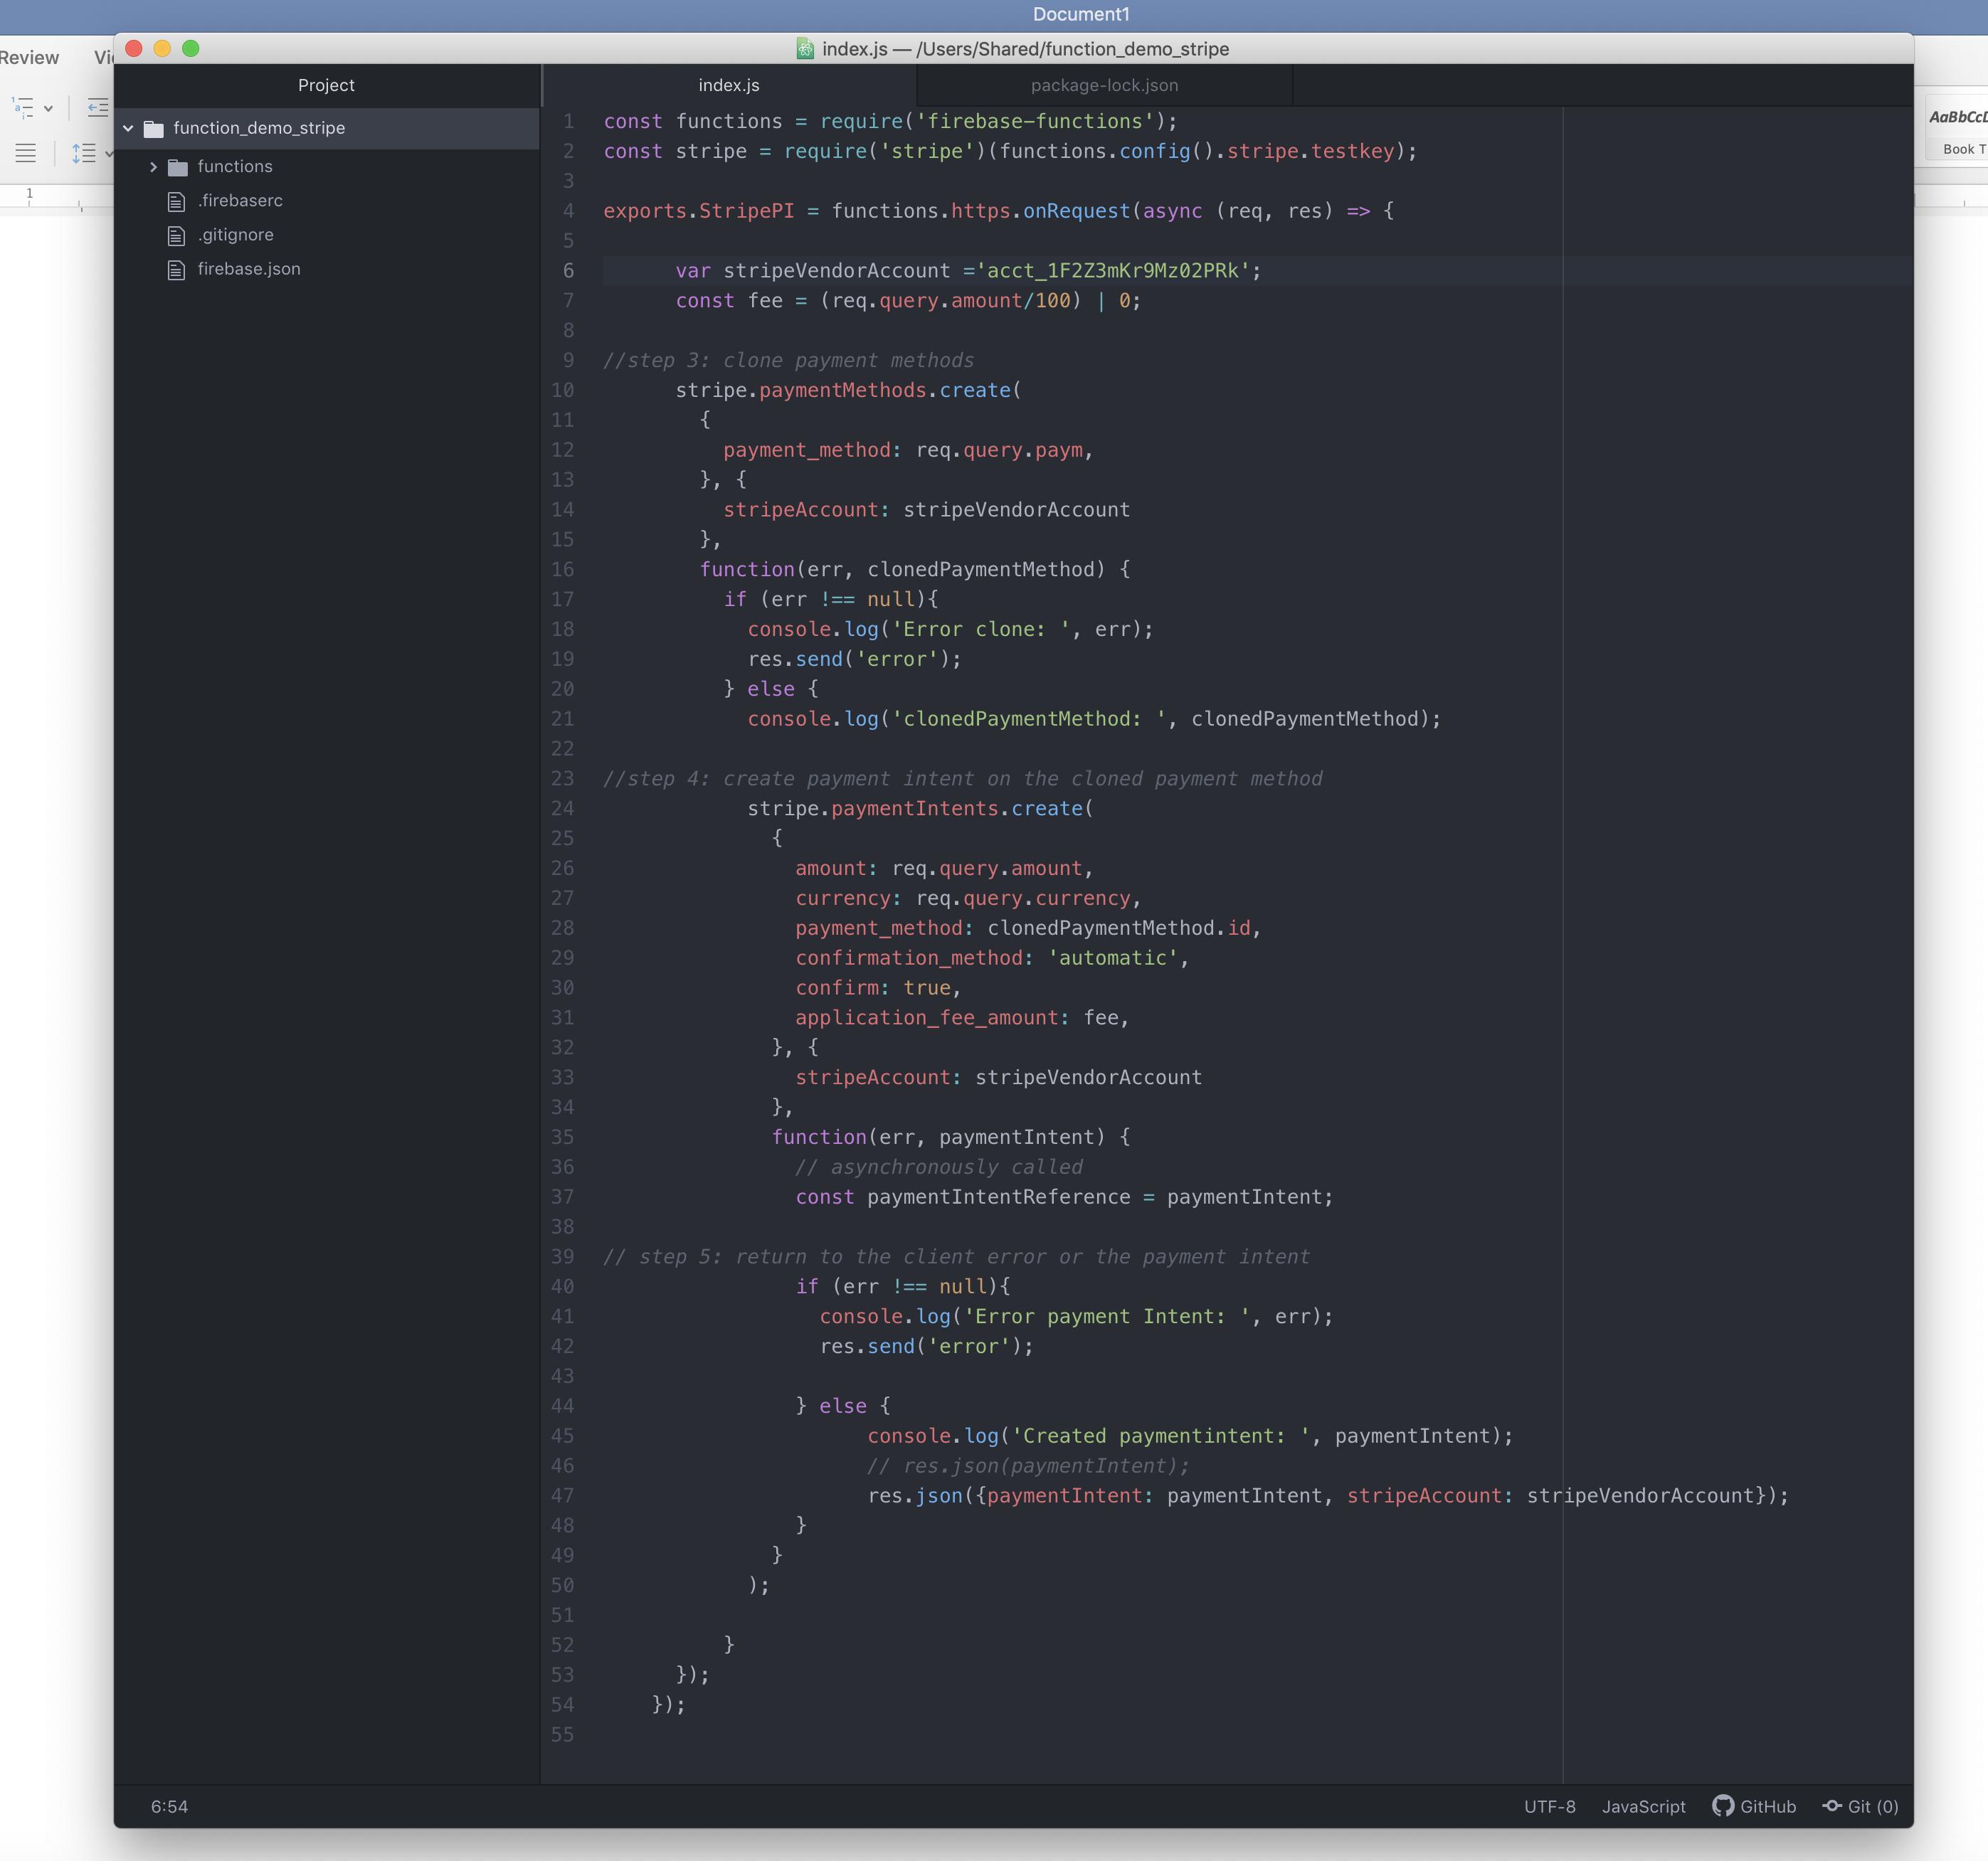Screen dimensions: 1988x1861
Task: Click the line spacing icon
Action: [x=83, y=152]
